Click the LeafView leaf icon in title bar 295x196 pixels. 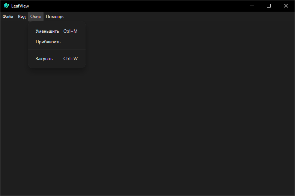6,6
